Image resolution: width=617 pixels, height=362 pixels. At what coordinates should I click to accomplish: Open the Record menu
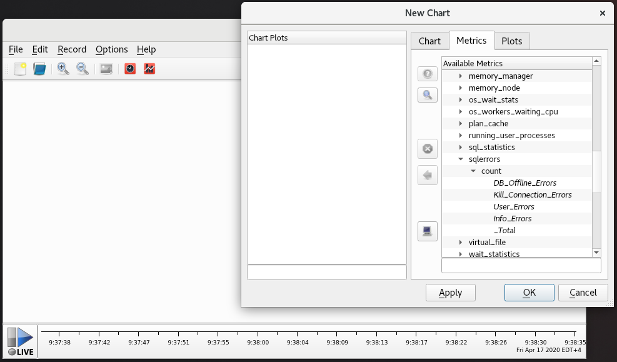pos(72,49)
